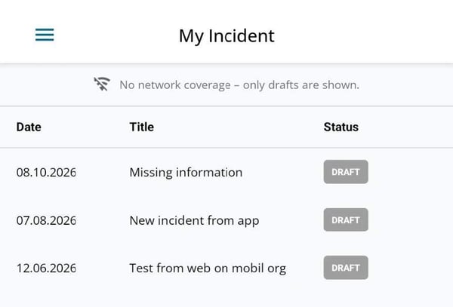Click the Title column header
The height and width of the screenshot is (307, 453).
tap(142, 127)
